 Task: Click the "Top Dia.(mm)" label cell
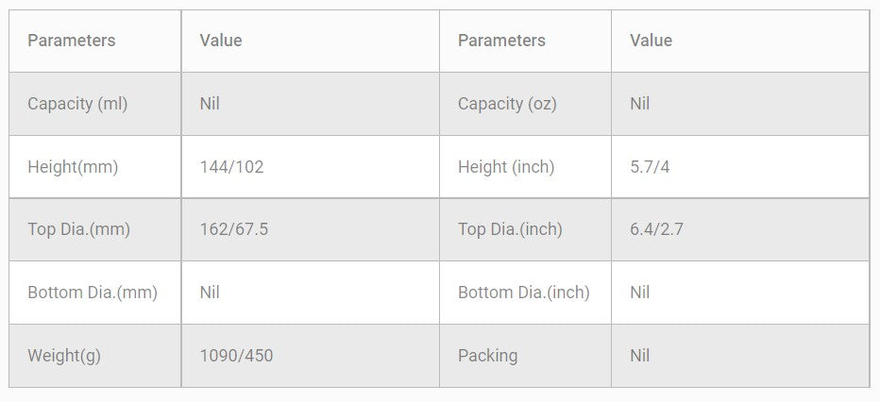coord(78,229)
